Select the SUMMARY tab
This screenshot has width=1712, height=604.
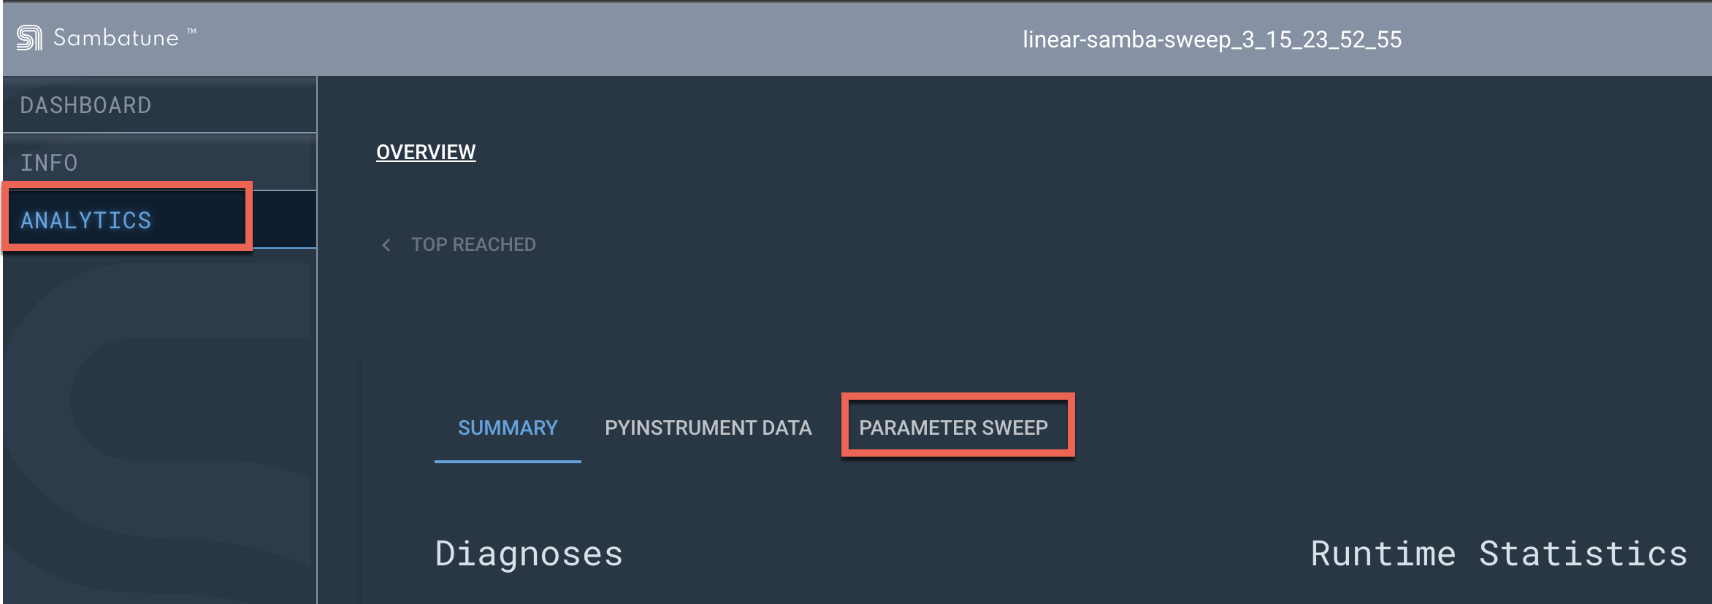click(507, 427)
